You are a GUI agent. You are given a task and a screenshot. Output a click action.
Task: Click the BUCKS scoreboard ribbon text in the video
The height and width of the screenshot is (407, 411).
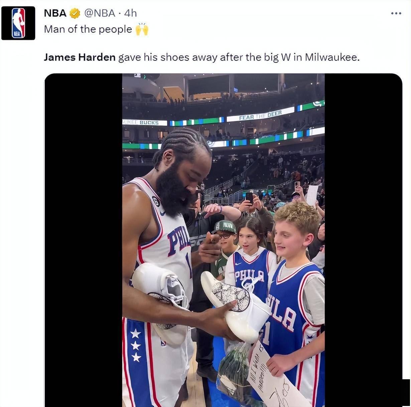click(x=149, y=123)
